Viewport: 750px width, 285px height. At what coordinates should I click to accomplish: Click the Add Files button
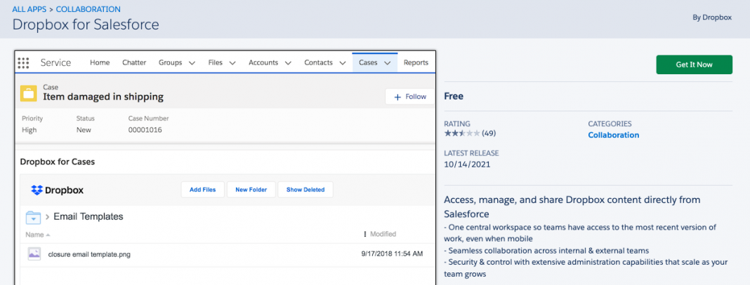tap(202, 190)
